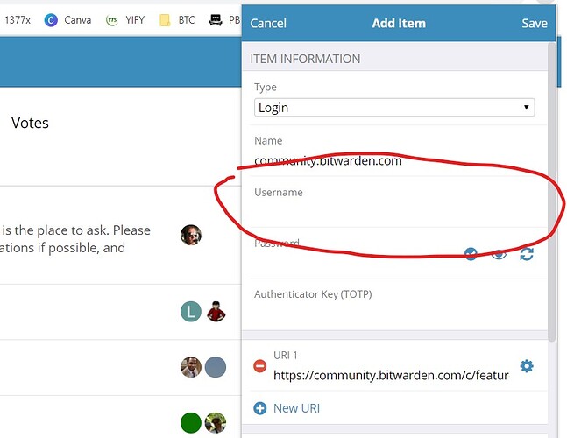
Task: Generate password with refresh icon
Action: [x=527, y=254]
